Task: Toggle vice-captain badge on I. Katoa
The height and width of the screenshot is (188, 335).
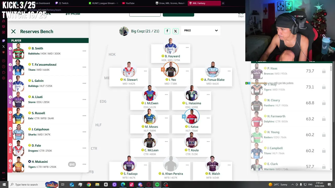Action: point(184,116)
